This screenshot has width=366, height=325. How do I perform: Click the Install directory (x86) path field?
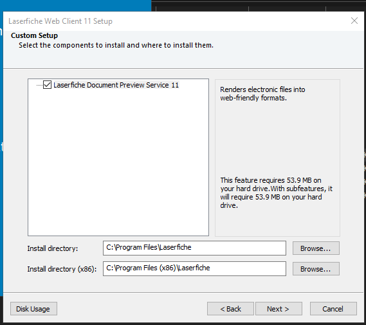click(x=194, y=268)
